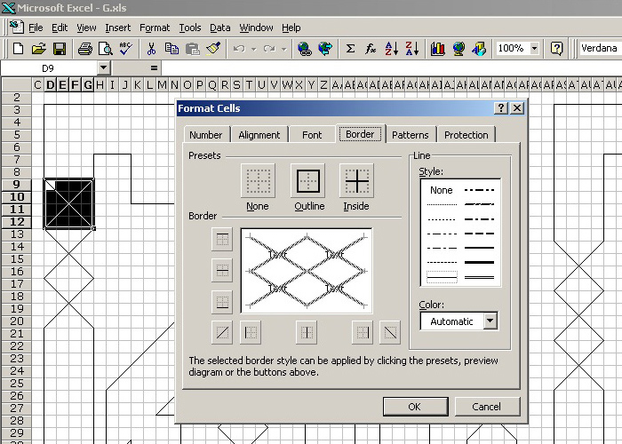The image size is (622, 444).
Task: Apply the Inside border preset
Action: (x=356, y=181)
